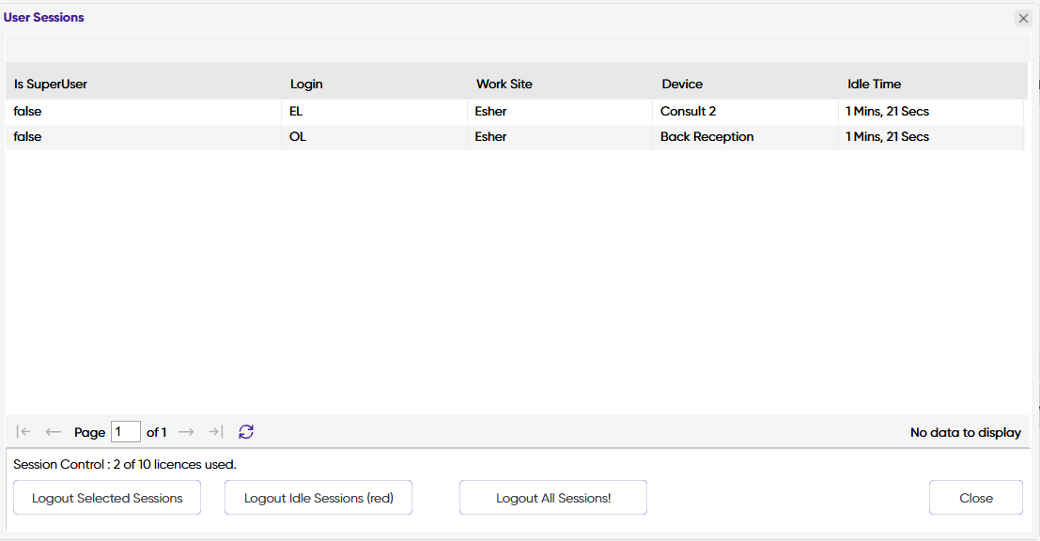This screenshot has width=1040, height=541.
Task: Go to previous page arrow
Action: [x=53, y=432]
